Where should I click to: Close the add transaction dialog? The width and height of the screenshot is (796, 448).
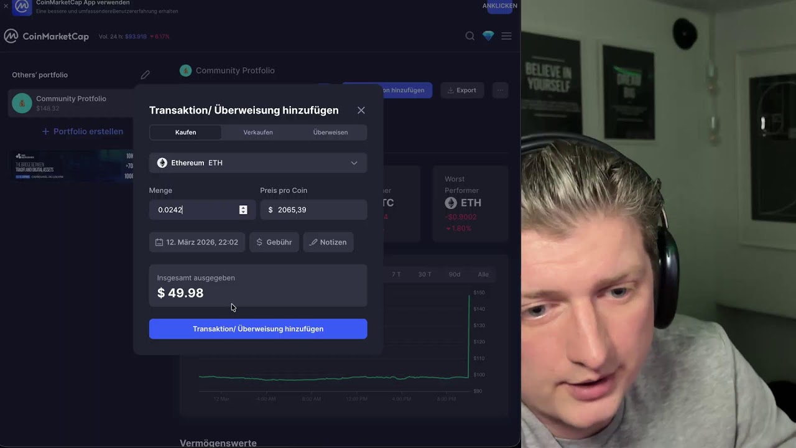click(361, 110)
